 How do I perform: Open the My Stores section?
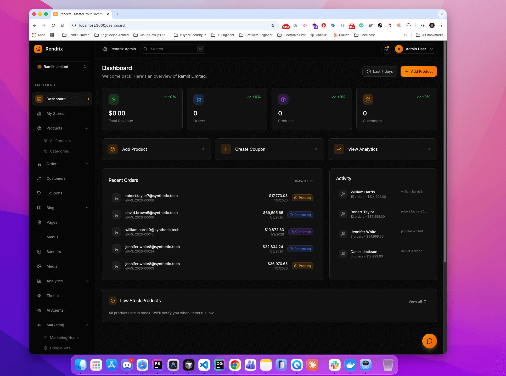55,113
